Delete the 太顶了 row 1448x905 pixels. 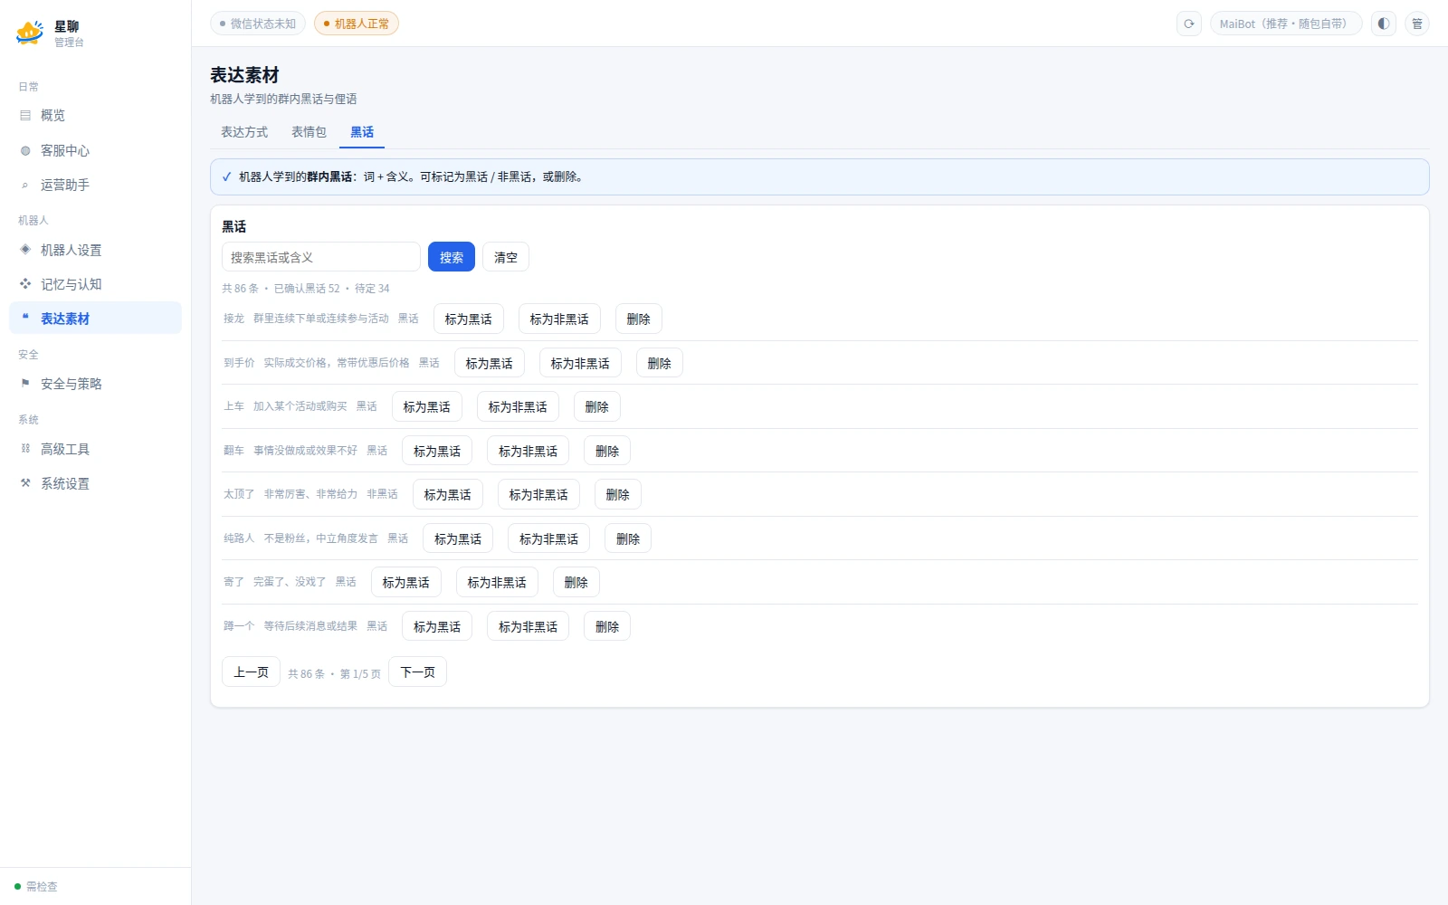618,494
